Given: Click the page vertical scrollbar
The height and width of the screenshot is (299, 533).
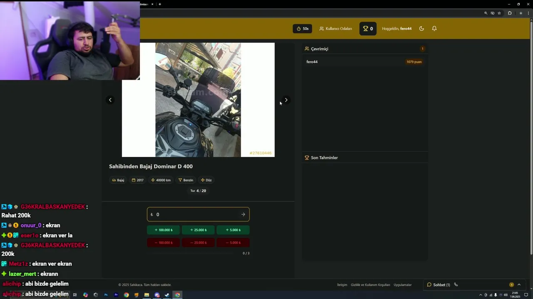Looking at the screenshot, I should 531,137.
